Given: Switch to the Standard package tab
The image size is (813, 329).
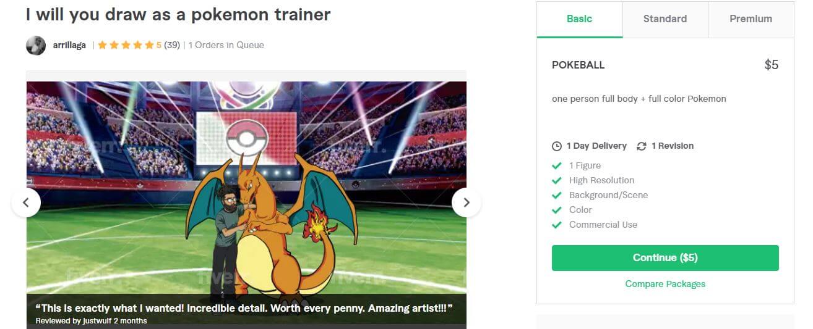Looking at the screenshot, I should (665, 19).
